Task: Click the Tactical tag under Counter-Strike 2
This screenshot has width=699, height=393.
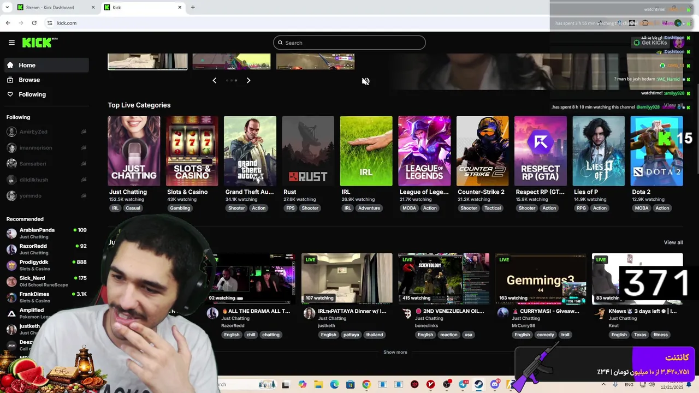Action: pos(493,208)
